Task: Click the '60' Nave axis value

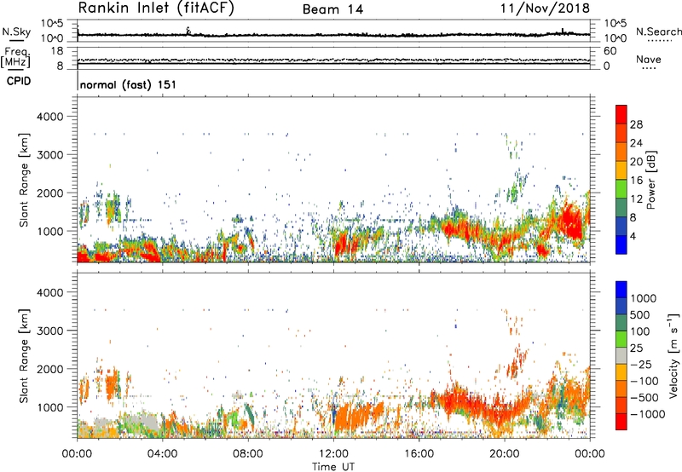Action: click(610, 51)
